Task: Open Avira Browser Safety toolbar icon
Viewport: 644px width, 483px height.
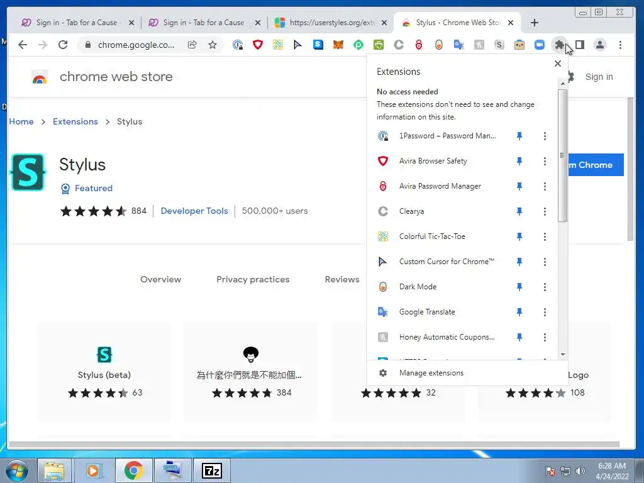Action: tap(258, 45)
